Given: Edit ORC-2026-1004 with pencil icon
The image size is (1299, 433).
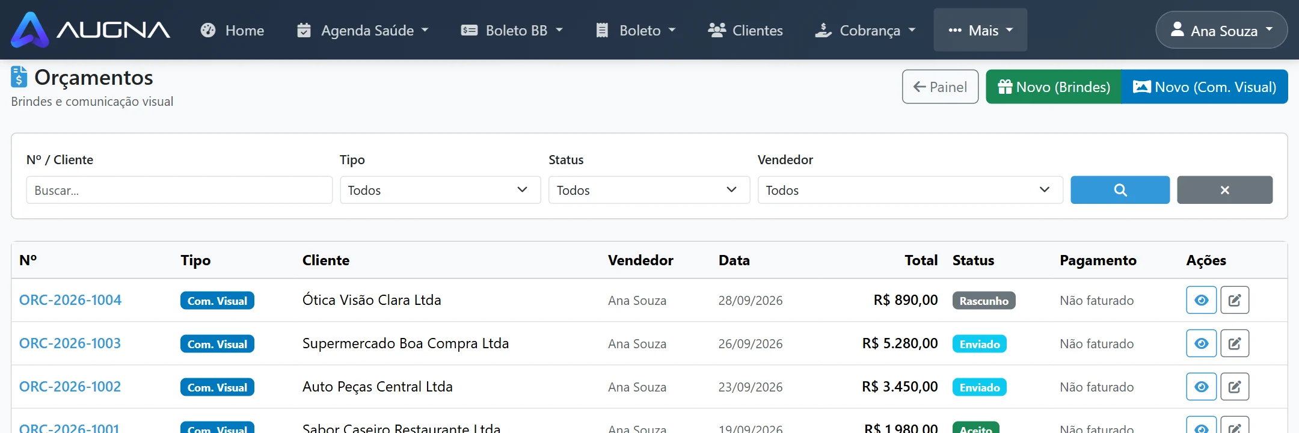Looking at the screenshot, I should click(1235, 300).
